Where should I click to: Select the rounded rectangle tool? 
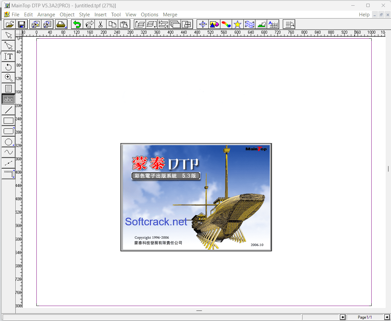[x=8, y=131]
